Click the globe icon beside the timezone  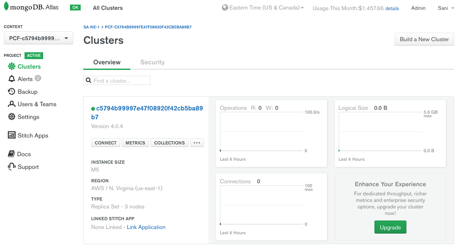(225, 8)
